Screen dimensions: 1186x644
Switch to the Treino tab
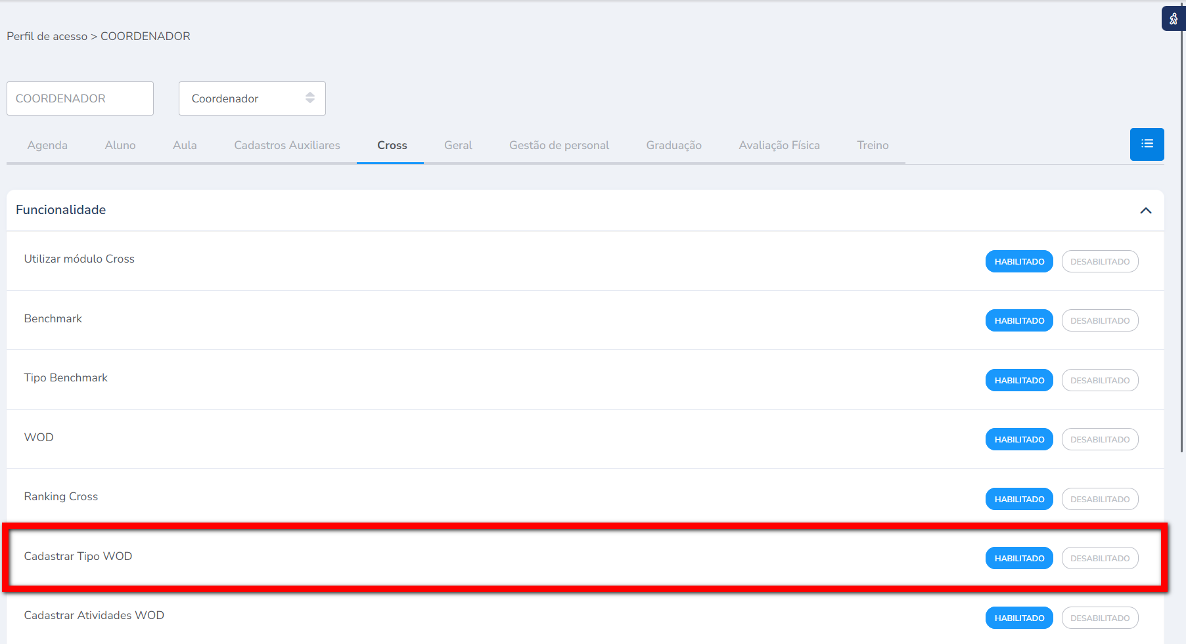[x=872, y=145]
